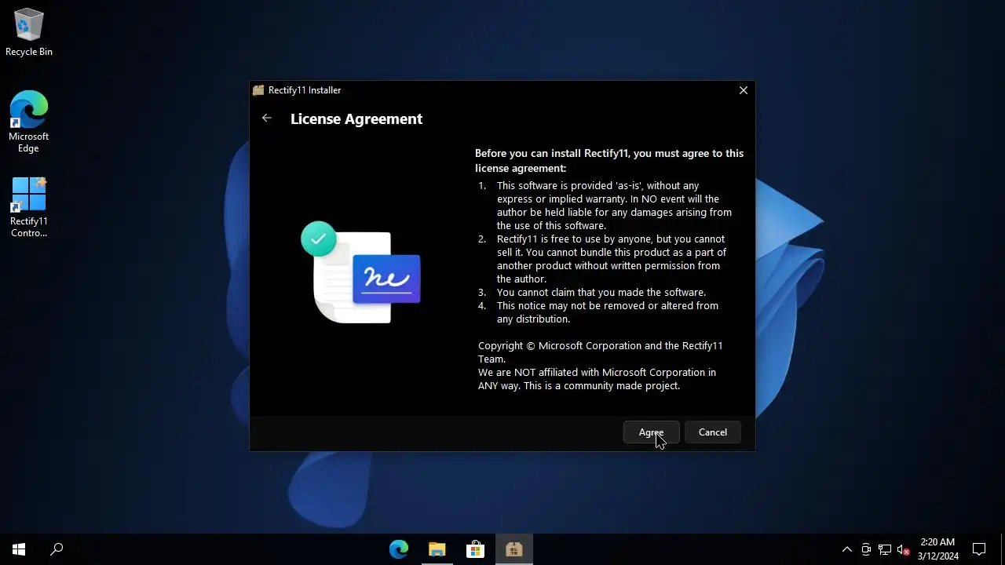
Task: Click the 'This software is provided as-is' clause
Action: point(614,206)
